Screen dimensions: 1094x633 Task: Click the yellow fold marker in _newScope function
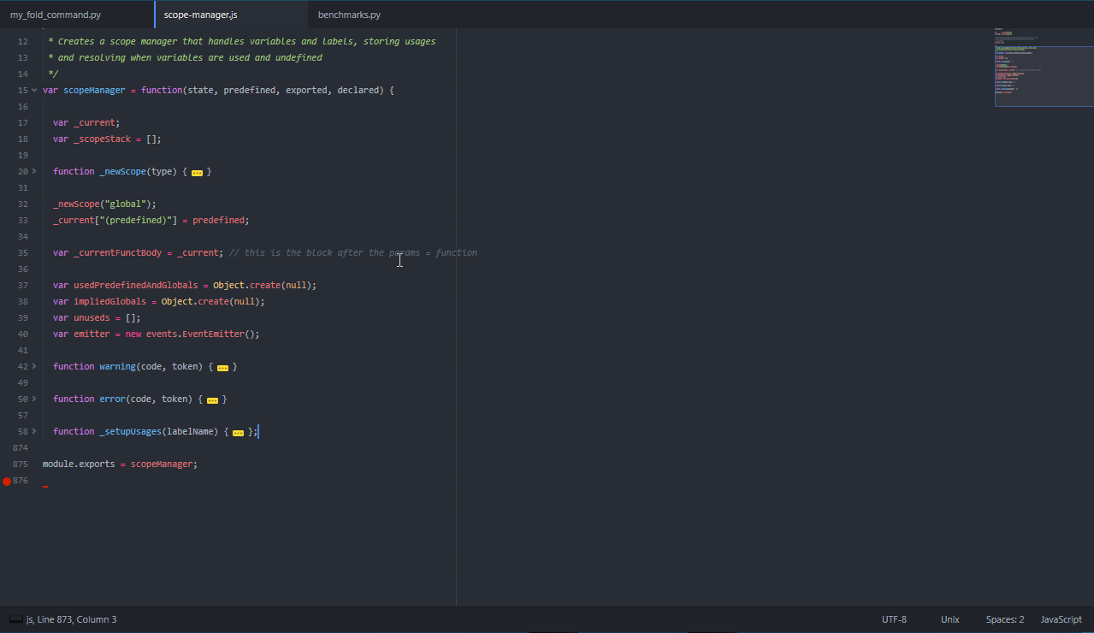pyautogui.click(x=197, y=172)
